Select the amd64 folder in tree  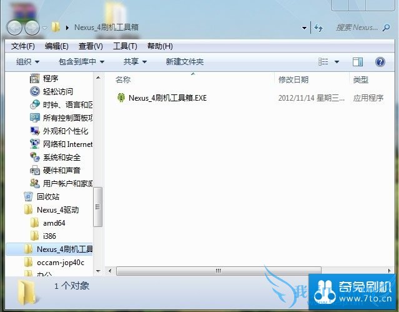[x=54, y=223]
